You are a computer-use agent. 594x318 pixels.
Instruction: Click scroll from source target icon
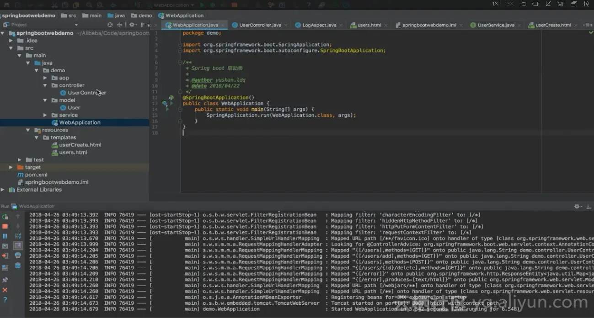pyautogui.click(x=110, y=25)
